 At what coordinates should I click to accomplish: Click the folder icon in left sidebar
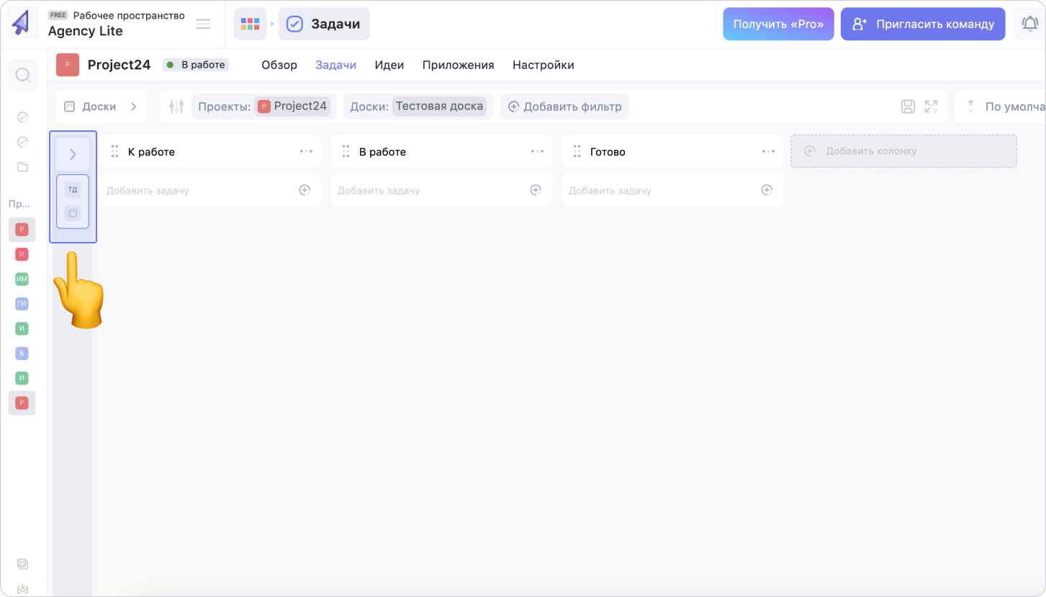(22, 167)
